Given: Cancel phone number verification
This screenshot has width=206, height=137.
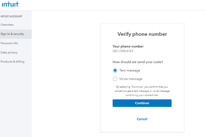Looking at the screenshot, I should [x=142, y=119].
